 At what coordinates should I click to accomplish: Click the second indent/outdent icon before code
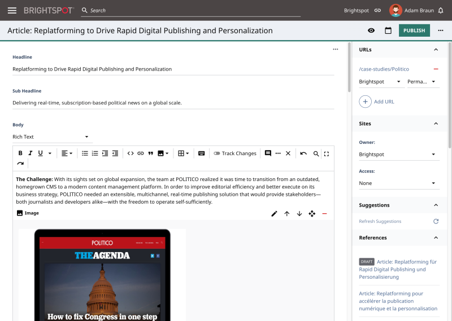tap(115, 153)
